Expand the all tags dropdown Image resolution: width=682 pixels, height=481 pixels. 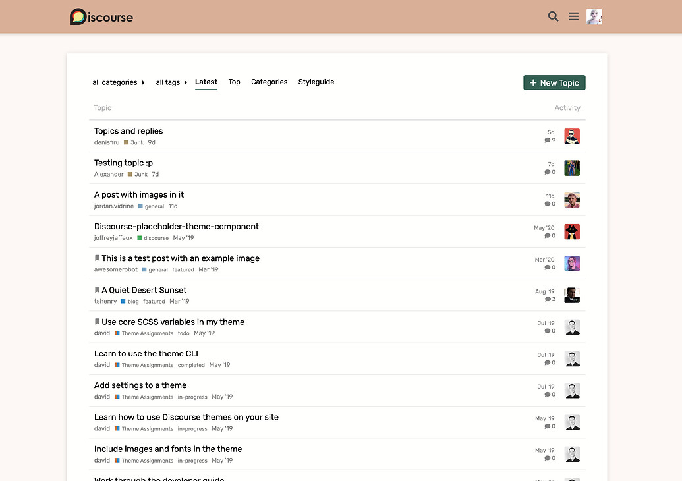point(171,82)
